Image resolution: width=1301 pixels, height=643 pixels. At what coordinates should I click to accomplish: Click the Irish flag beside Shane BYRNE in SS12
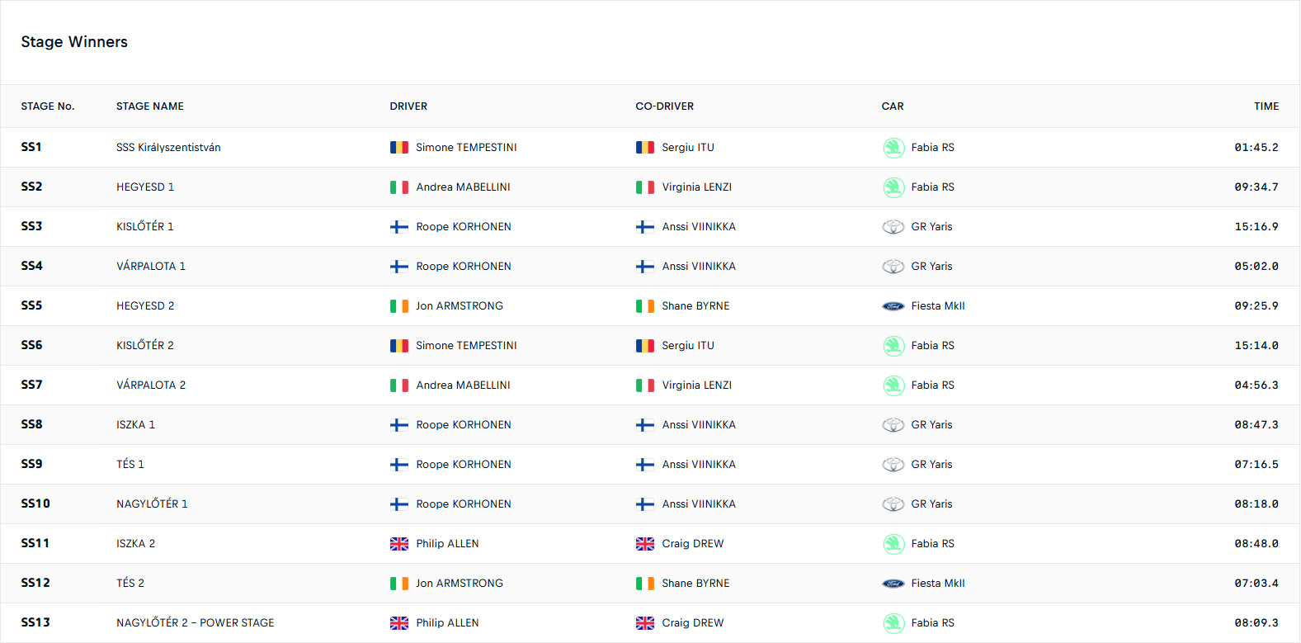645,584
